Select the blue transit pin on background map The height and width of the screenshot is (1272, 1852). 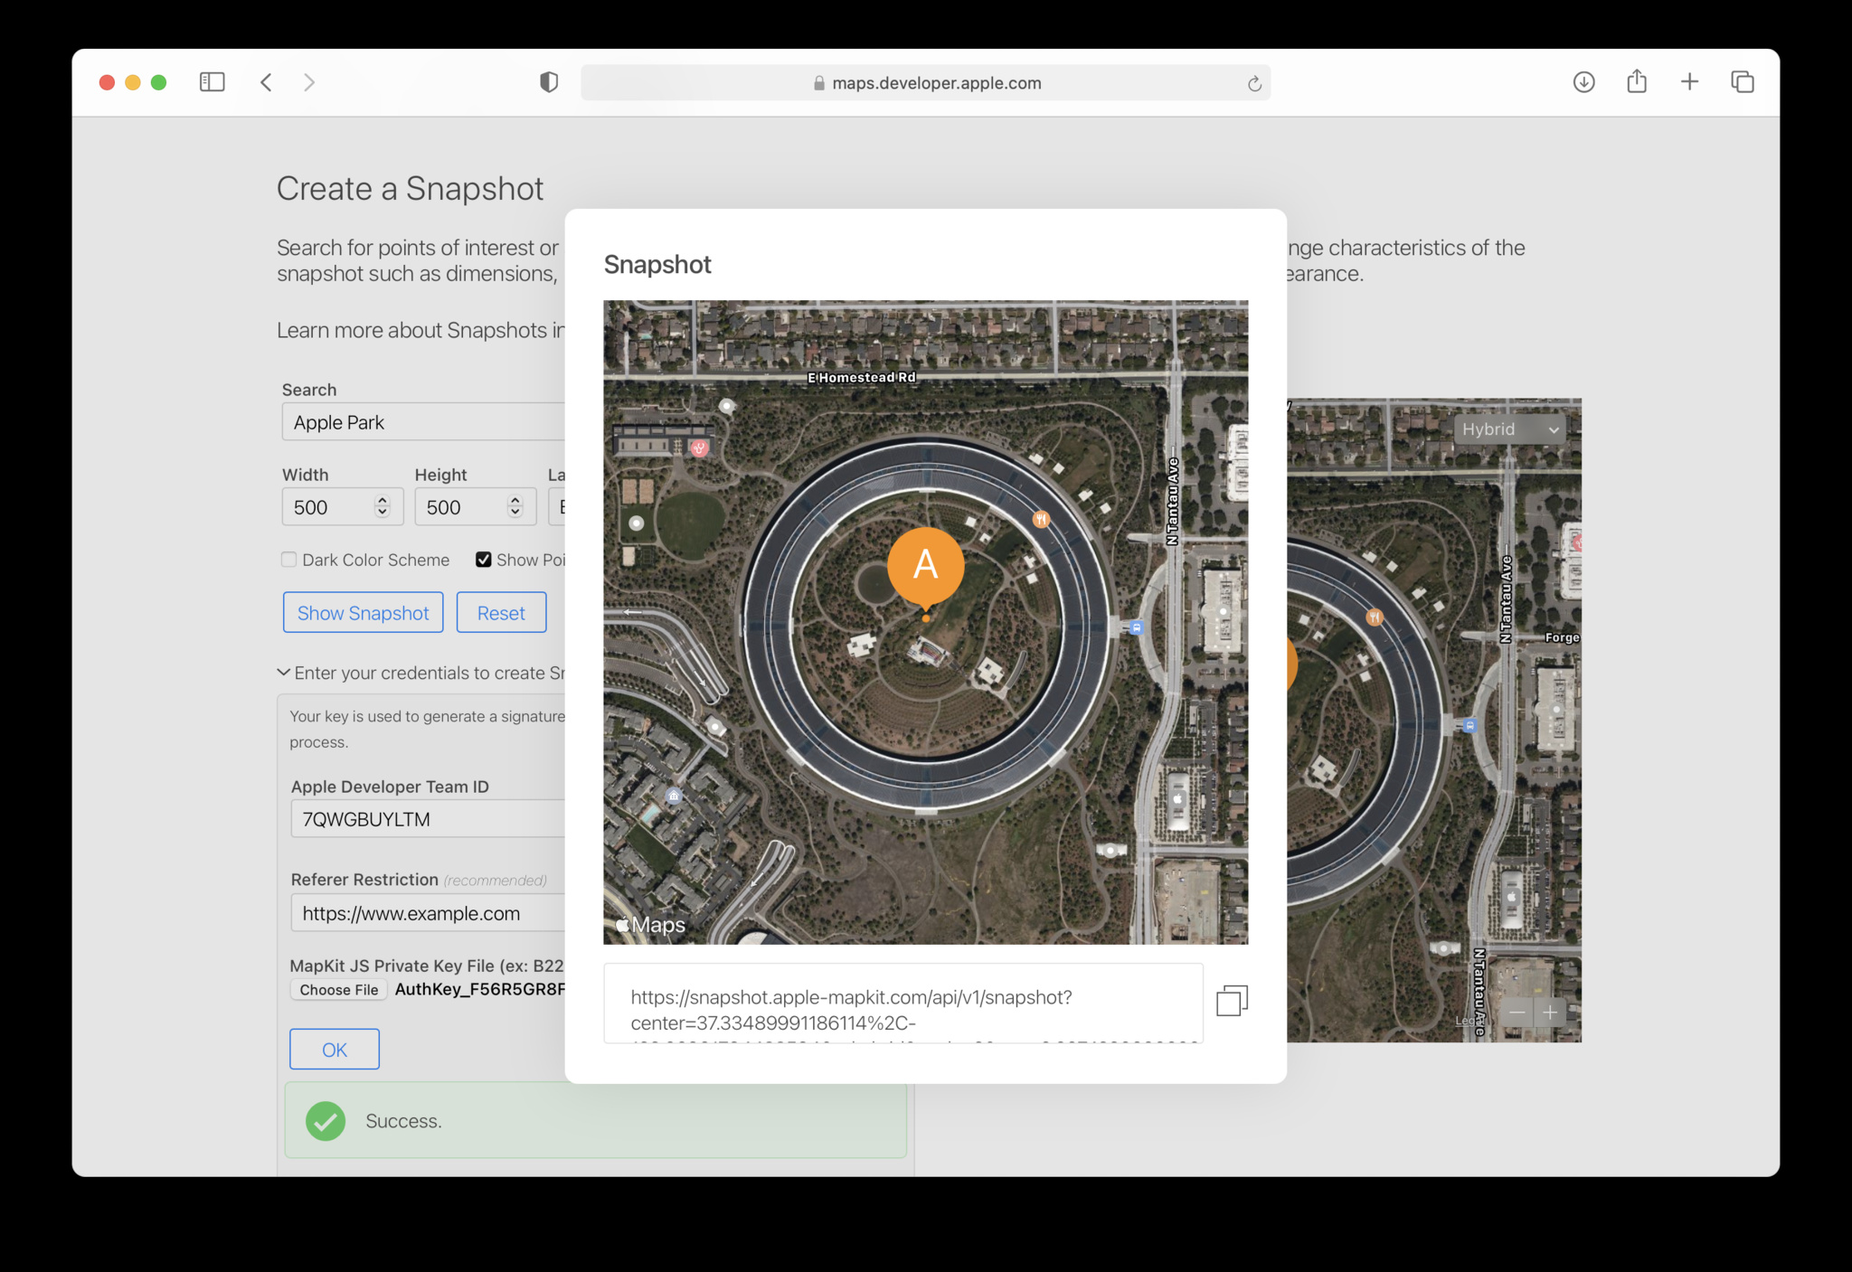1469,725
